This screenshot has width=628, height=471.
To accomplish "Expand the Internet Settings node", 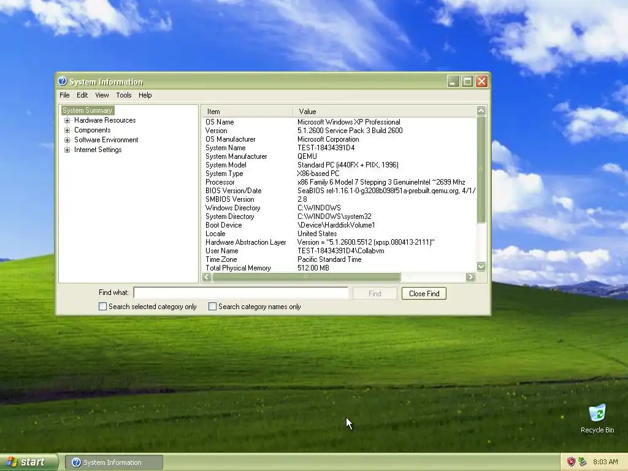I will (67, 150).
